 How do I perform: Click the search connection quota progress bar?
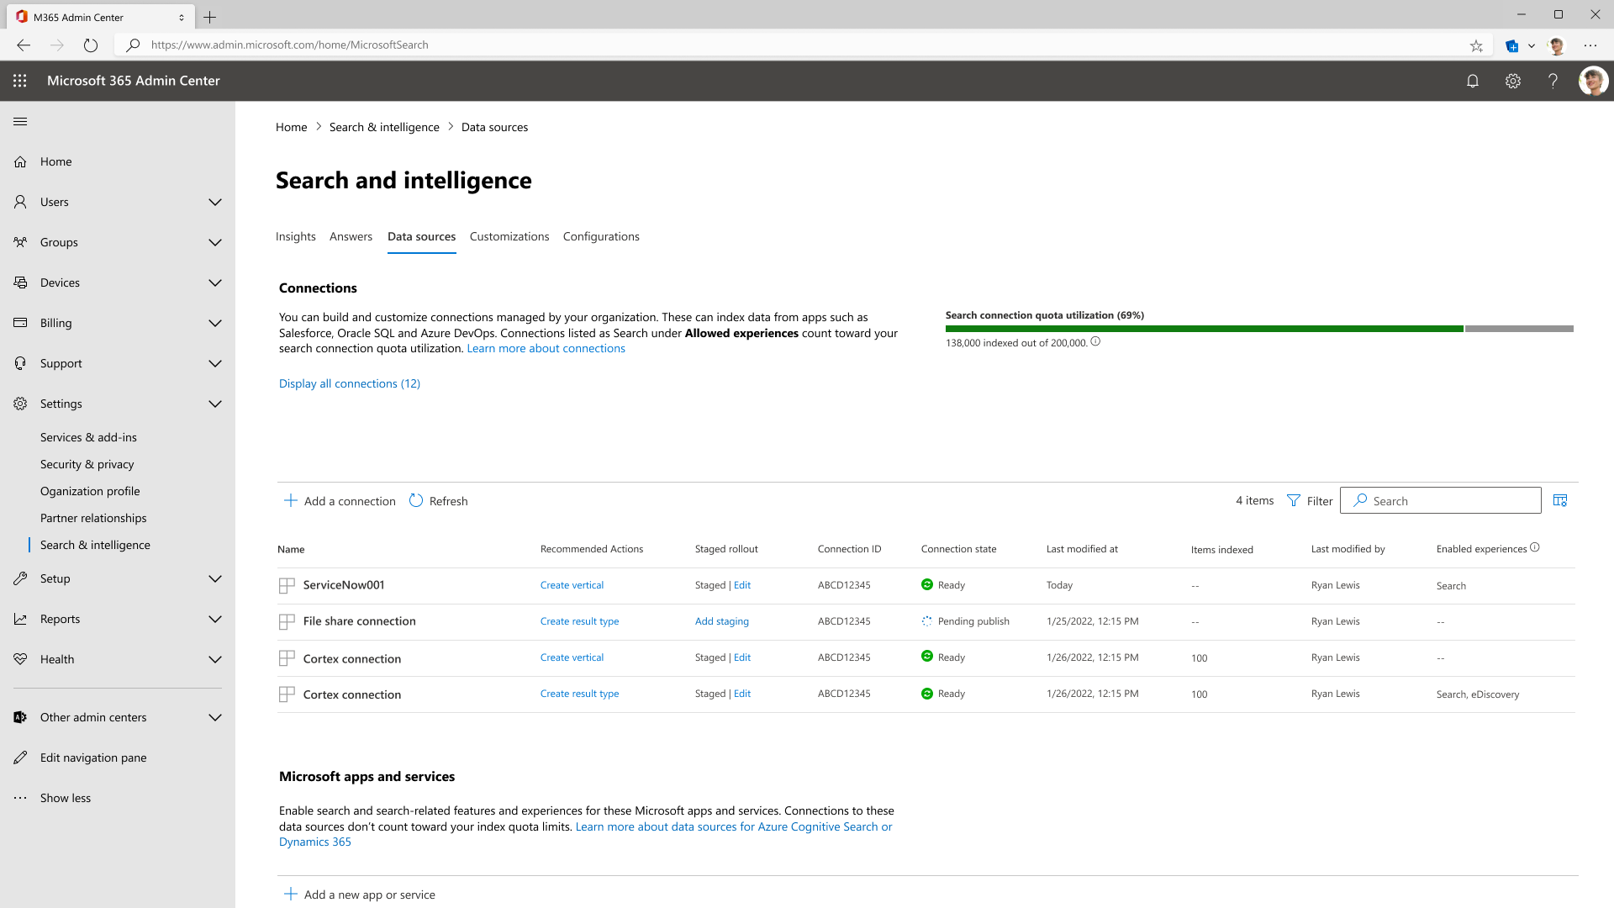(x=1258, y=328)
